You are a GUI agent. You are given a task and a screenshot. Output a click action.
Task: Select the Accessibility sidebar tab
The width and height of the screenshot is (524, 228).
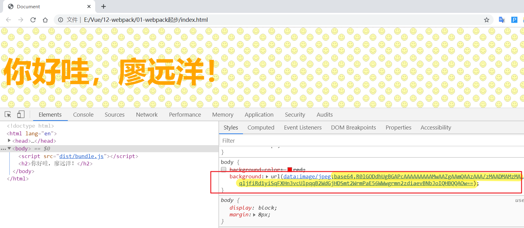[x=436, y=127]
